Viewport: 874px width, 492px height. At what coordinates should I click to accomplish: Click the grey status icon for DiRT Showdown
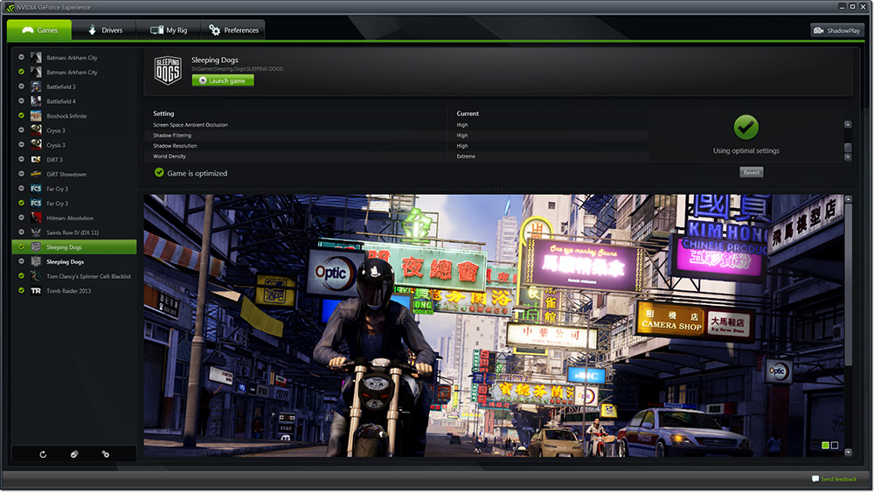click(x=21, y=174)
